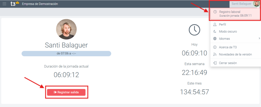Click the globe icon beside Idiomas
This screenshot has width=261, height=107.
(x=215, y=39)
